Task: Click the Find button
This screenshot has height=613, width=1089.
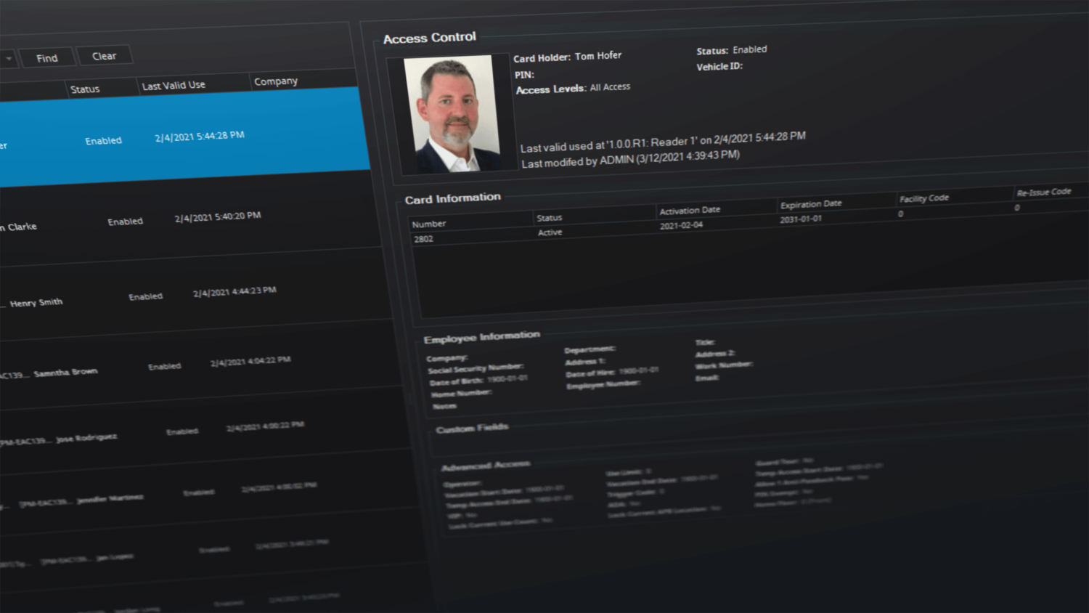Action: click(x=46, y=57)
